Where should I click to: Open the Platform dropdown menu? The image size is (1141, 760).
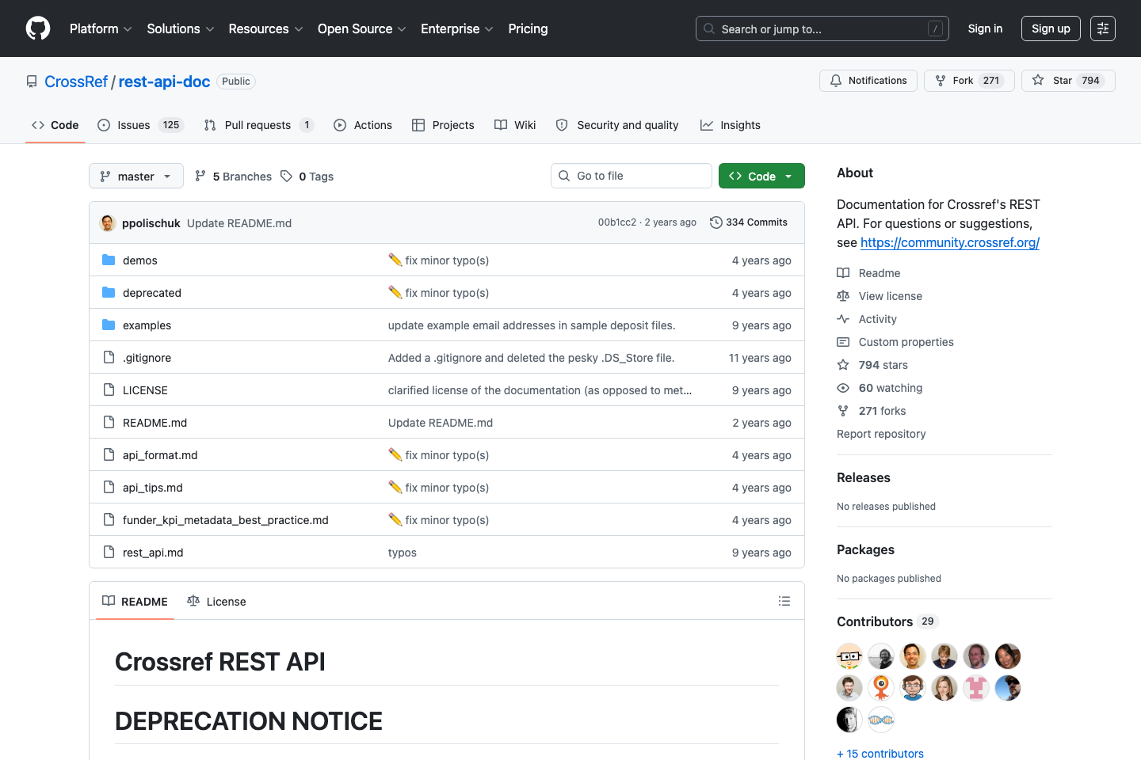(x=100, y=28)
